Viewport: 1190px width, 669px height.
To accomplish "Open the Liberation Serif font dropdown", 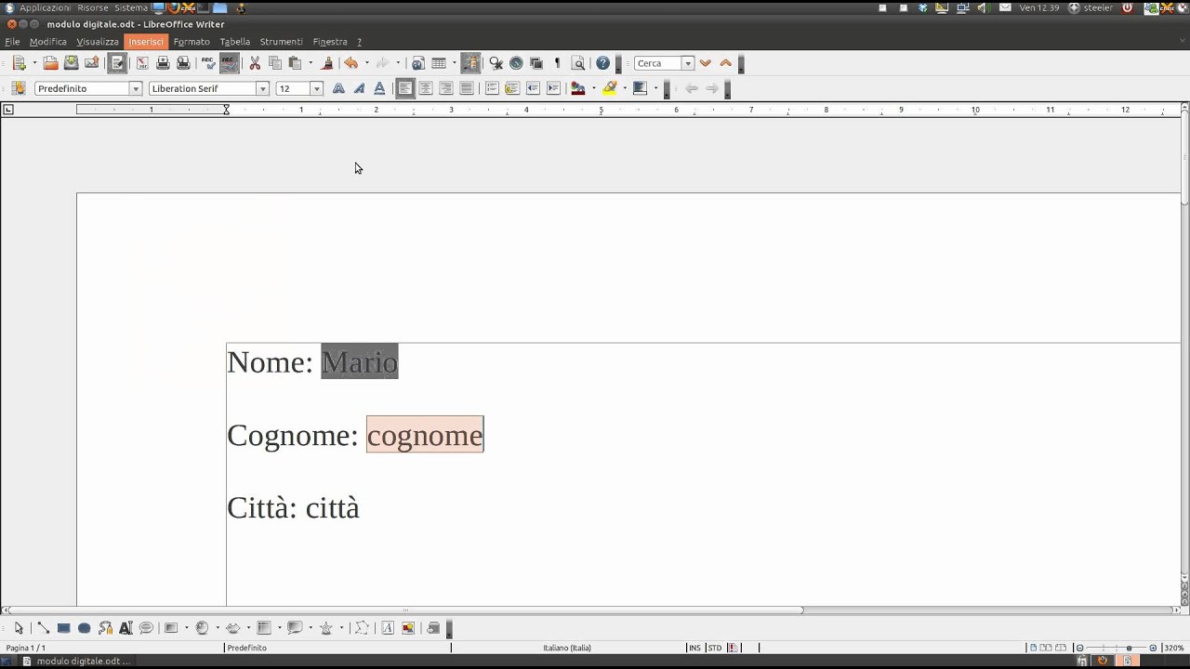I will [x=263, y=88].
